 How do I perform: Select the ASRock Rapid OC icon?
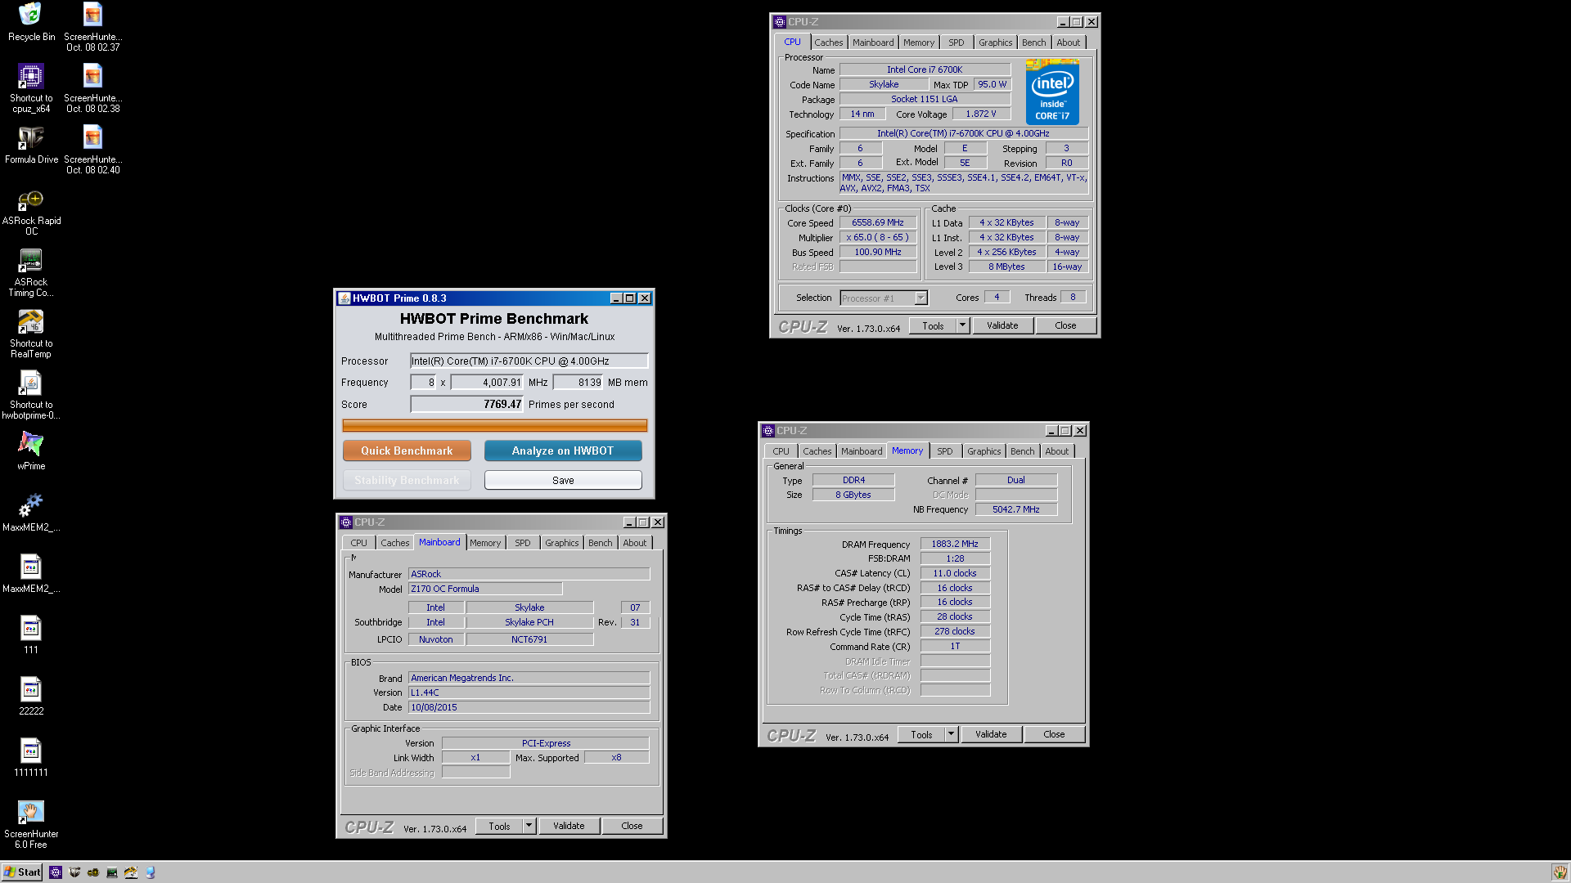pos(31,211)
